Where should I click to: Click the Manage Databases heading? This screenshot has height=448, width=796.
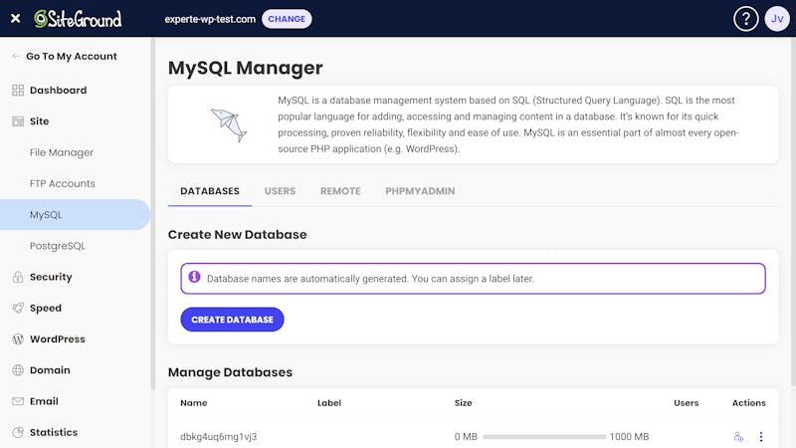coord(230,372)
